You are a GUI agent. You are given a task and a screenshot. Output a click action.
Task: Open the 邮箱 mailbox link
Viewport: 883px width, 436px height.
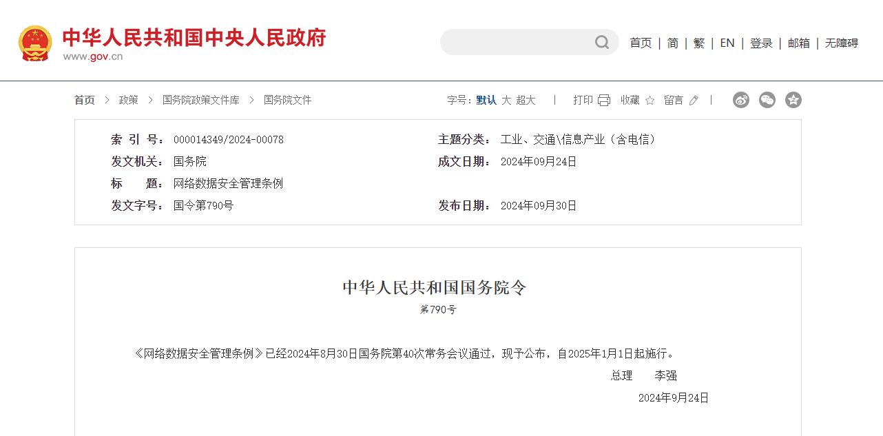click(798, 43)
